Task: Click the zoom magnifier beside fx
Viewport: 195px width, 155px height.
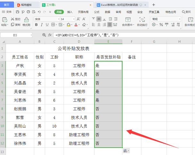Action: (x=44, y=35)
